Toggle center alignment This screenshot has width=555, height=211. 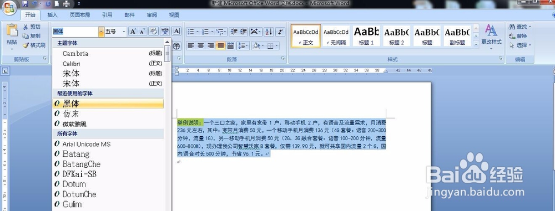(x=201, y=45)
